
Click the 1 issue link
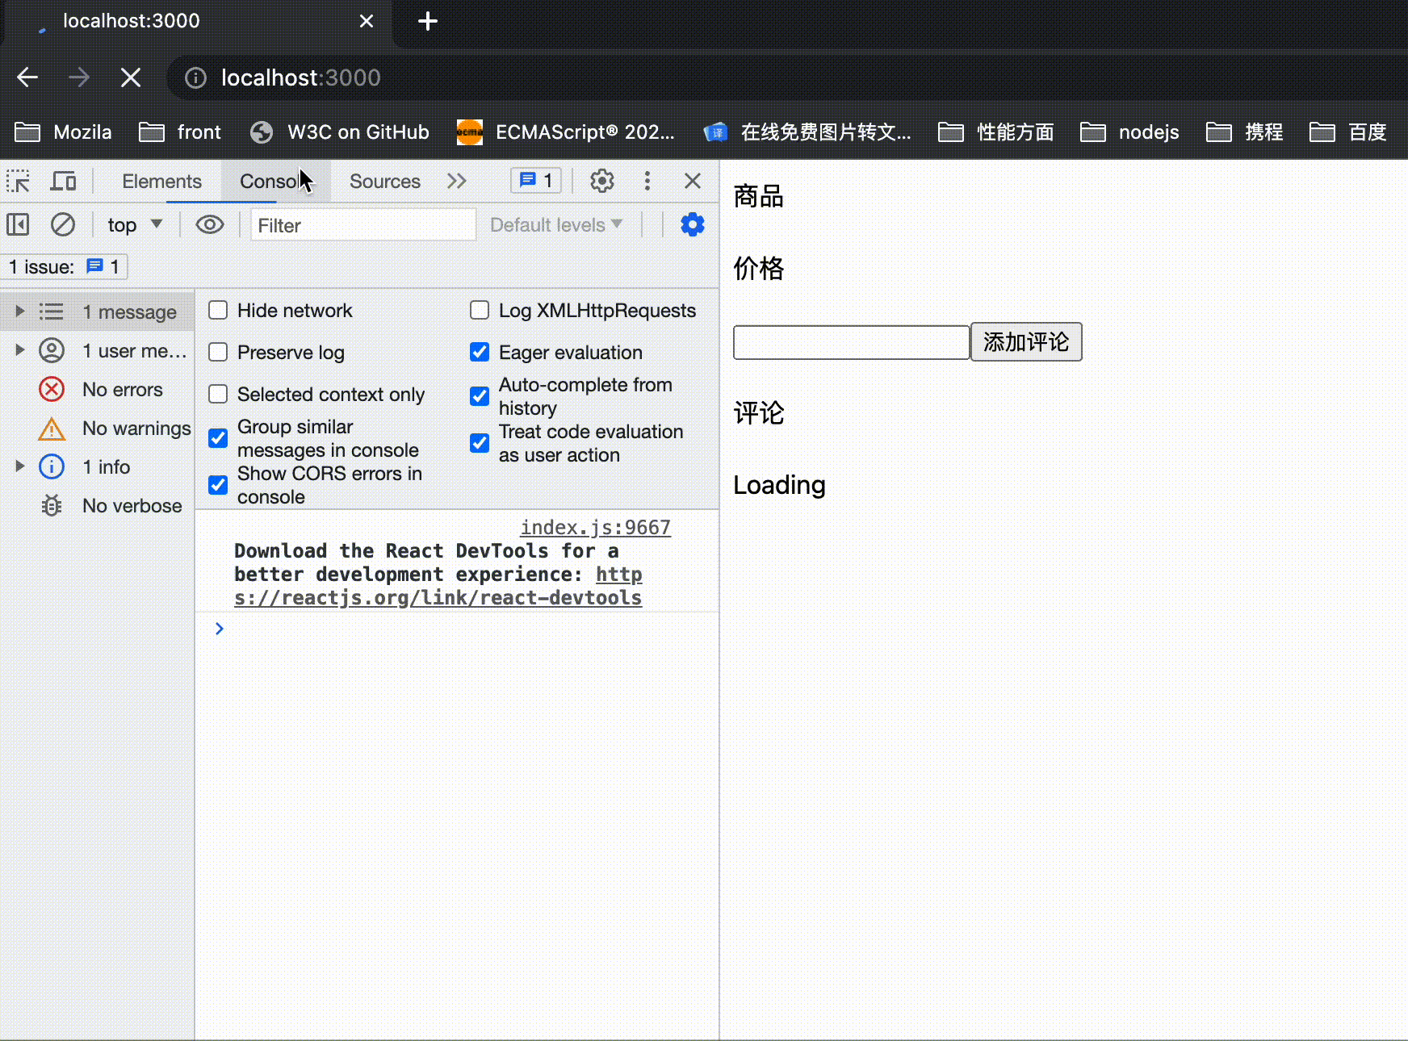[65, 266]
